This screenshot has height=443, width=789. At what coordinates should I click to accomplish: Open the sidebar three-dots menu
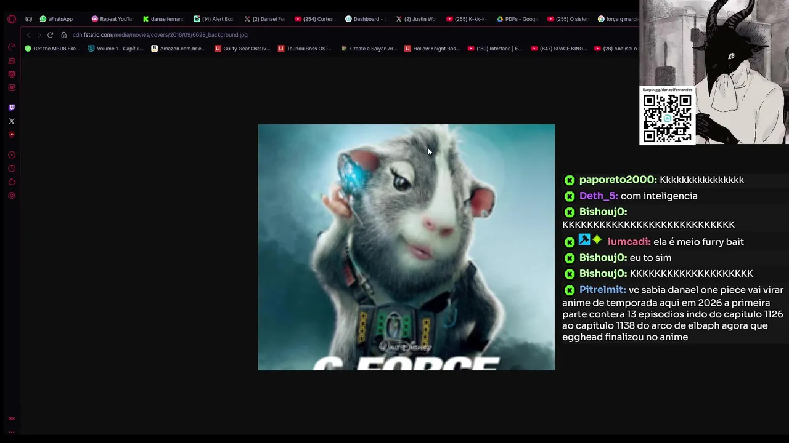point(11,432)
